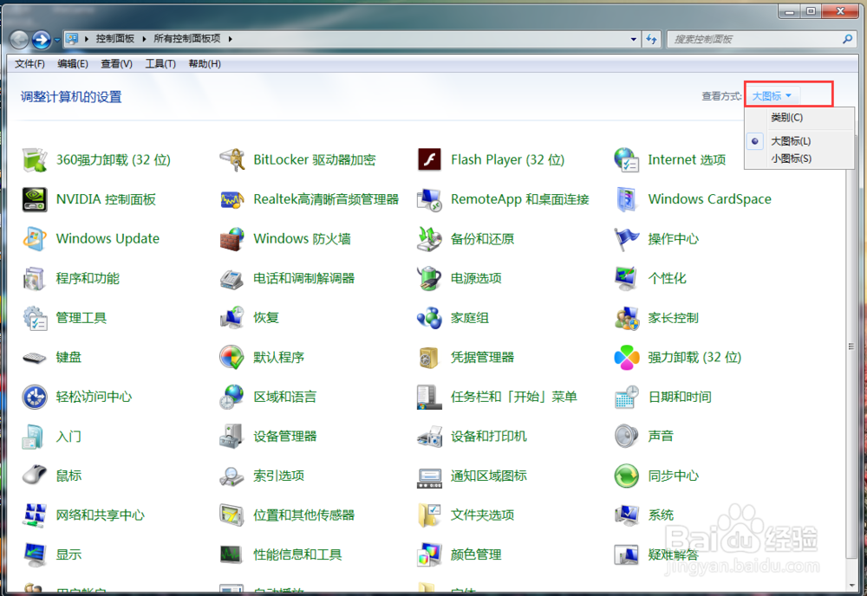Open the BitLocker 驱动器加密 icon
This screenshot has height=596, width=867.
[231, 159]
